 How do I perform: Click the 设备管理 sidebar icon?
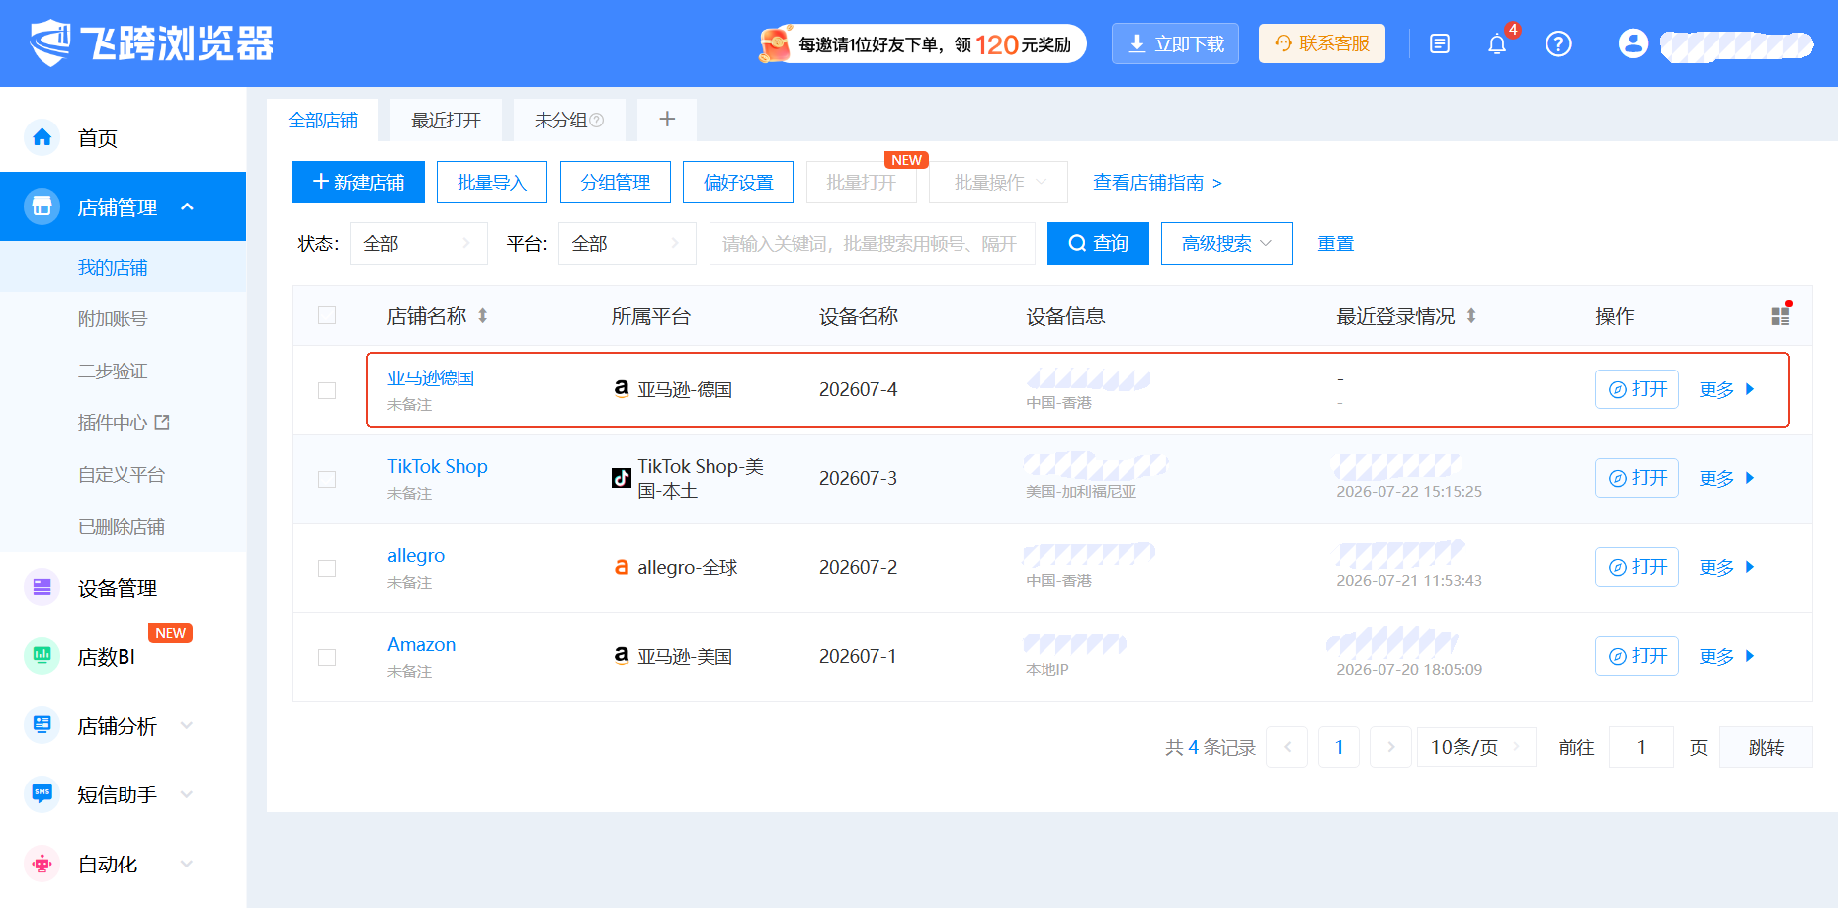42,587
